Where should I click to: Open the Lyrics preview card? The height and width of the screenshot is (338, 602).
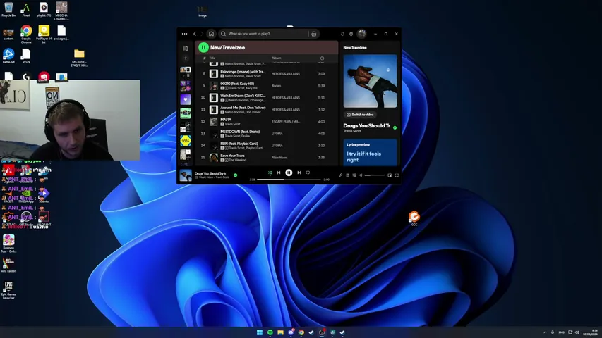pyautogui.click(x=370, y=153)
